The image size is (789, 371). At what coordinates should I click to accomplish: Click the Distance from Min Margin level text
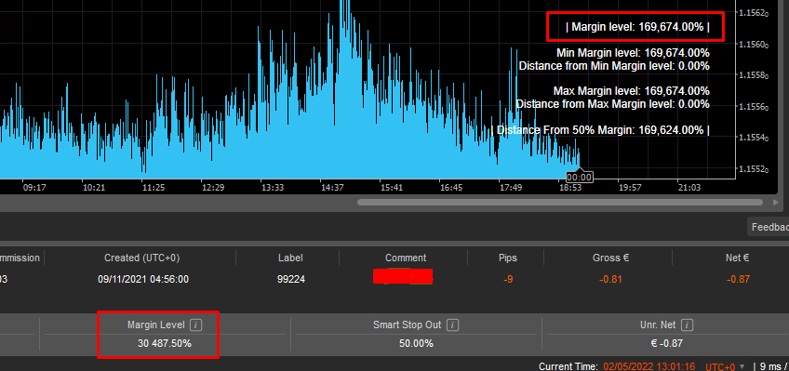pyautogui.click(x=614, y=66)
